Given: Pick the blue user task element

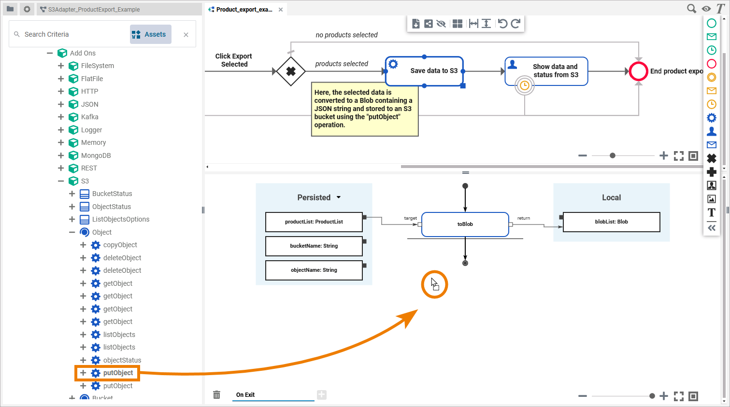Looking at the screenshot, I should 711,131.
